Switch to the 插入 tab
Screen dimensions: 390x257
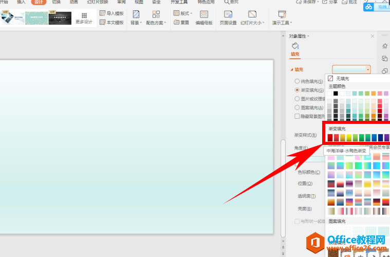[x=21, y=2]
